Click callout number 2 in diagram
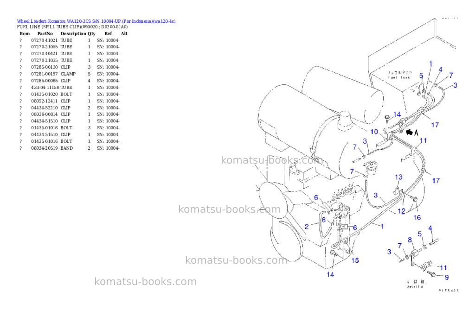475x336 pixels. [x=307, y=227]
